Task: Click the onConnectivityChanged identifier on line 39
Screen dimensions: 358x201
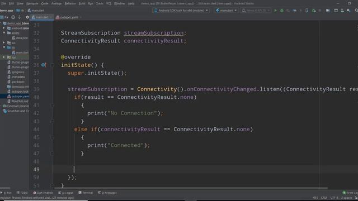Action: point(222,89)
